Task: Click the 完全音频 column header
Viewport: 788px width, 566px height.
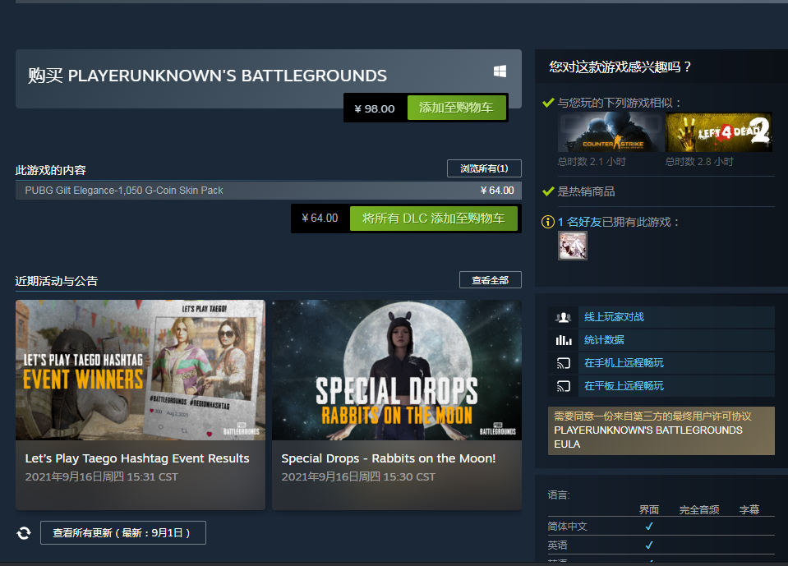Action: pos(699,510)
